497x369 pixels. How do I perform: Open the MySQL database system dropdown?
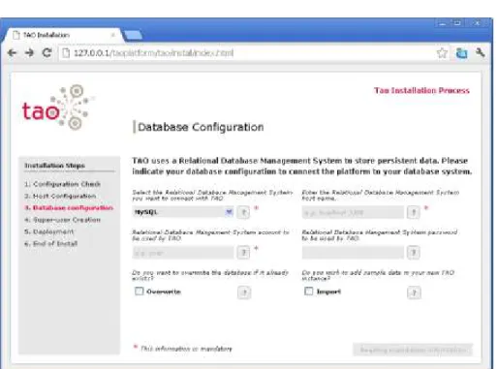(183, 212)
